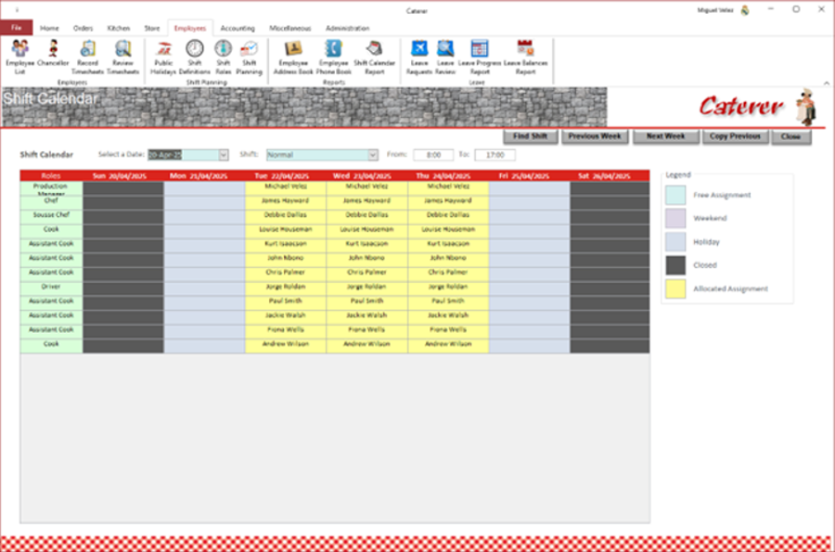Screen dimensions: 835x552
Task: Select Louise Houseman on Tue 22/04/2025
Action: pos(286,231)
